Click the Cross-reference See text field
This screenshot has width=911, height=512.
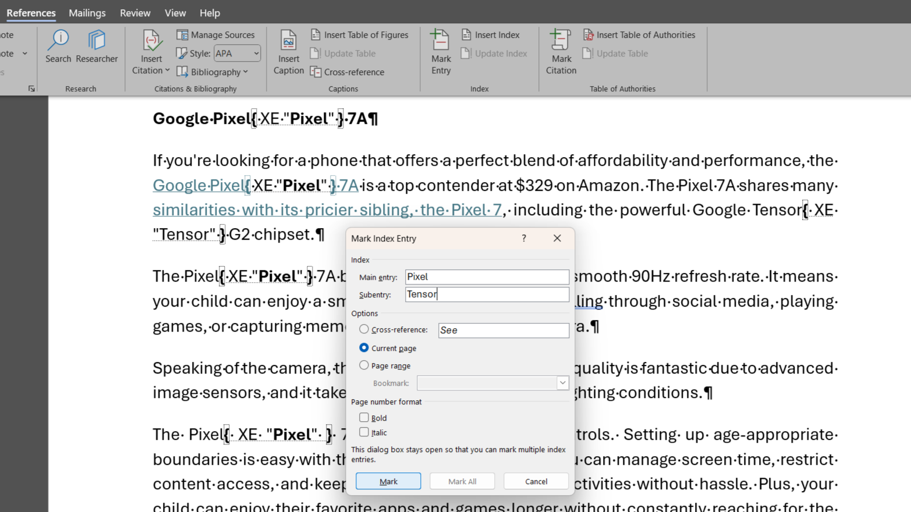coord(504,330)
